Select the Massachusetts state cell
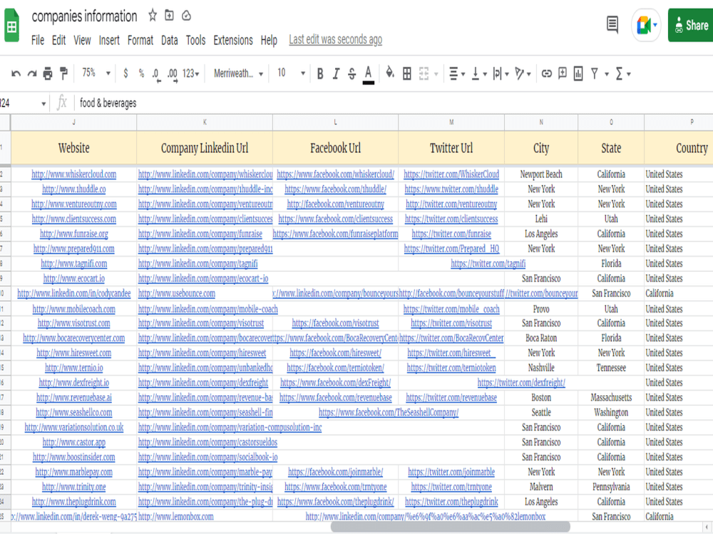The height and width of the screenshot is (534, 713). [x=611, y=398]
